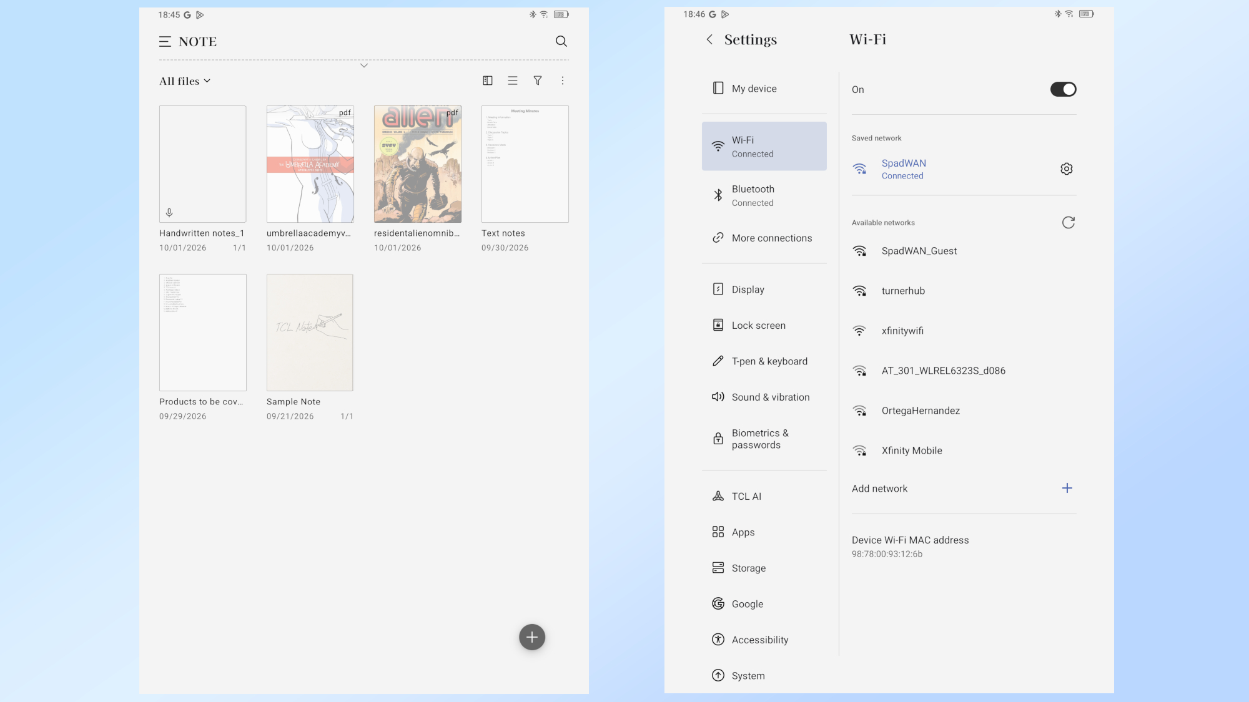Image resolution: width=1249 pixels, height=702 pixels.
Task: Open the filter funnel icon in NOTE
Action: (x=538, y=80)
